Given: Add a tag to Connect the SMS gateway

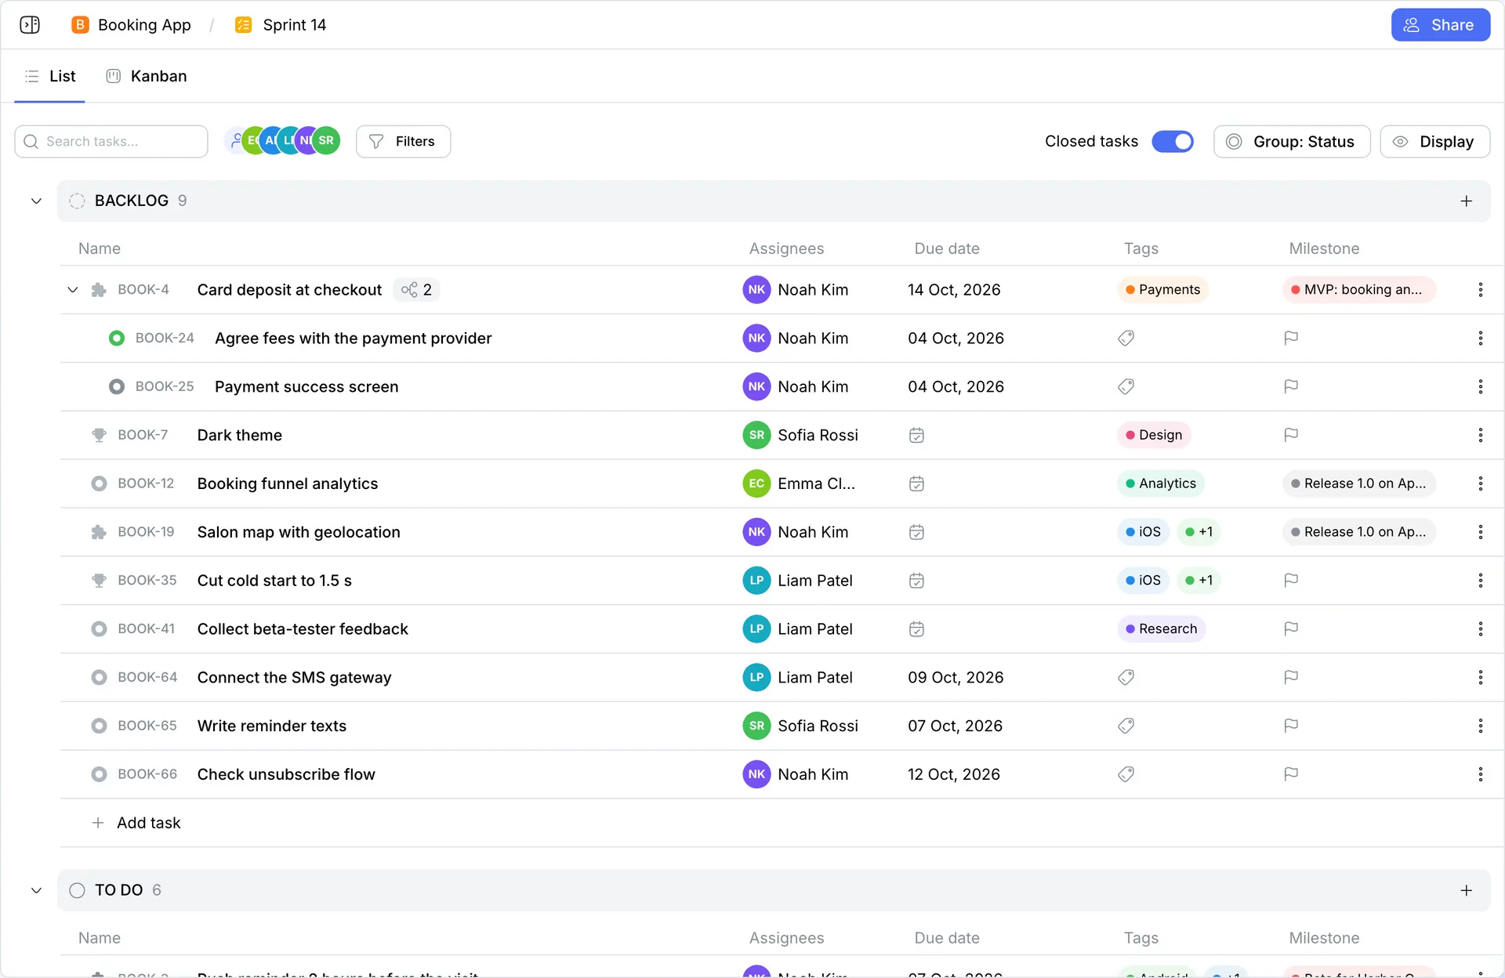Looking at the screenshot, I should point(1126,678).
